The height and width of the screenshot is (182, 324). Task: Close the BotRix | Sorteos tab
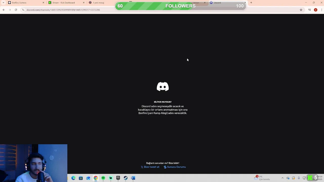(43, 3)
